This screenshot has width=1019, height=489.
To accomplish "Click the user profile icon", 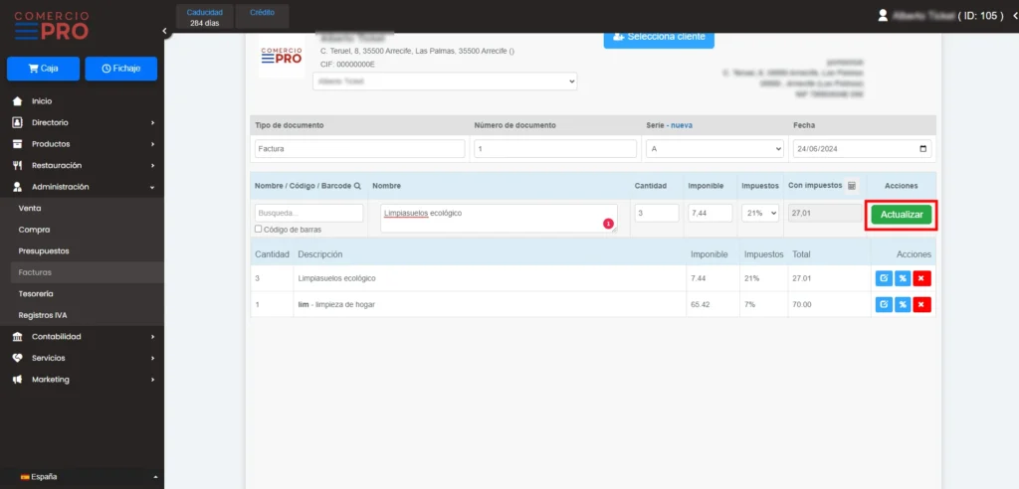I will click(883, 16).
